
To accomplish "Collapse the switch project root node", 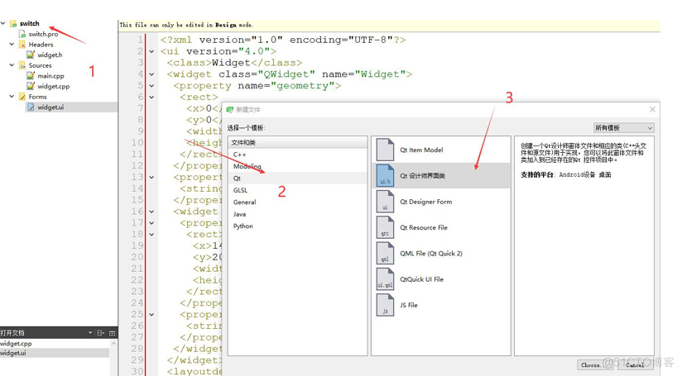I will pos(3,24).
